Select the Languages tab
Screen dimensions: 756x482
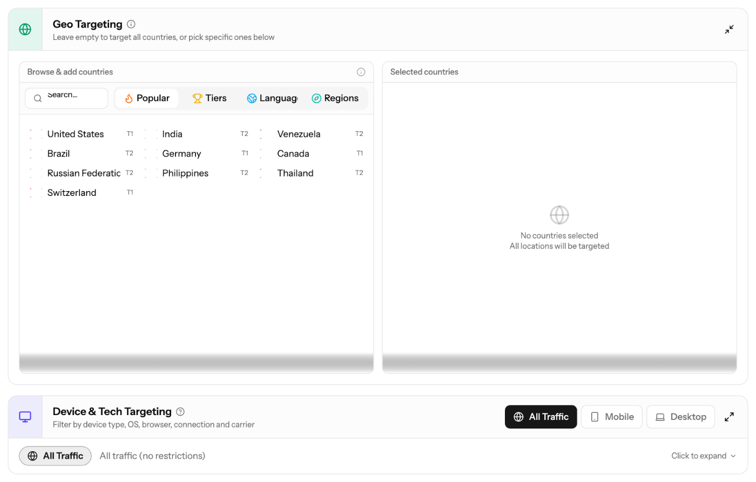click(x=272, y=98)
